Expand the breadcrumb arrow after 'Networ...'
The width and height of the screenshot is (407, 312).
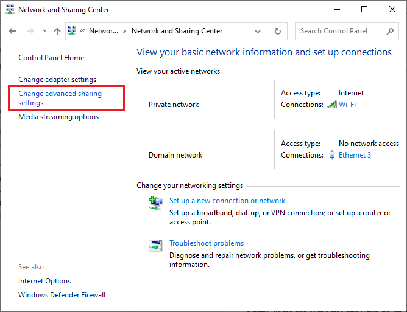pyautogui.click(x=124, y=31)
